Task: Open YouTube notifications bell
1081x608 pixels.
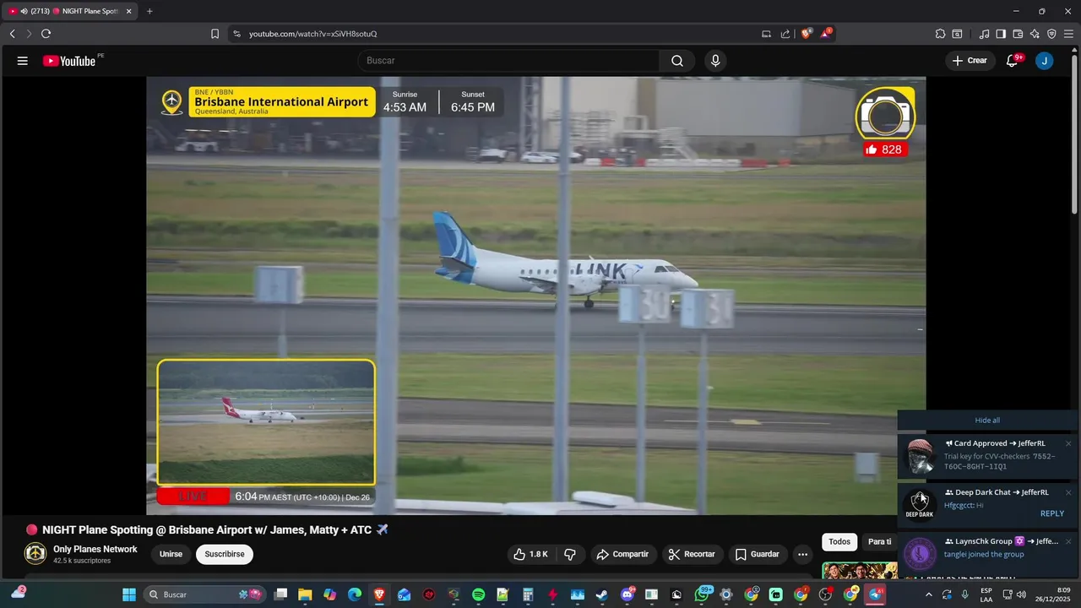Action: pyautogui.click(x=1012, y=61)
